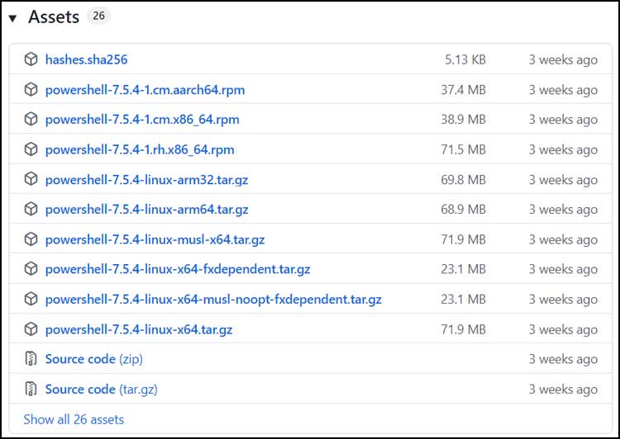Download powershell-7.5.4-linux-arm32.tar.gz

146,180
